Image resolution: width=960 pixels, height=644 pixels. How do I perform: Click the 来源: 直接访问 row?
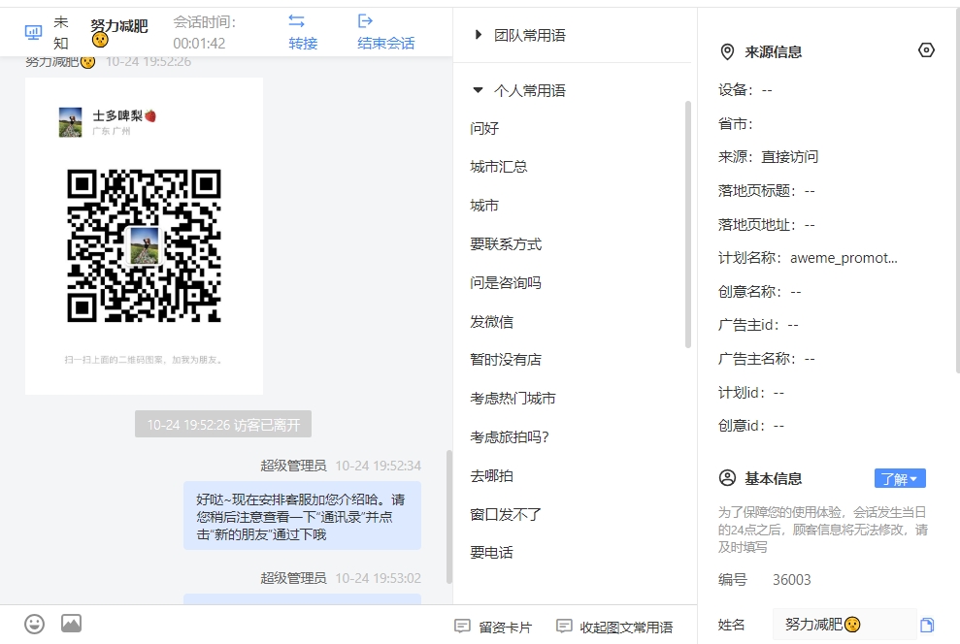[x=769, y=157]
